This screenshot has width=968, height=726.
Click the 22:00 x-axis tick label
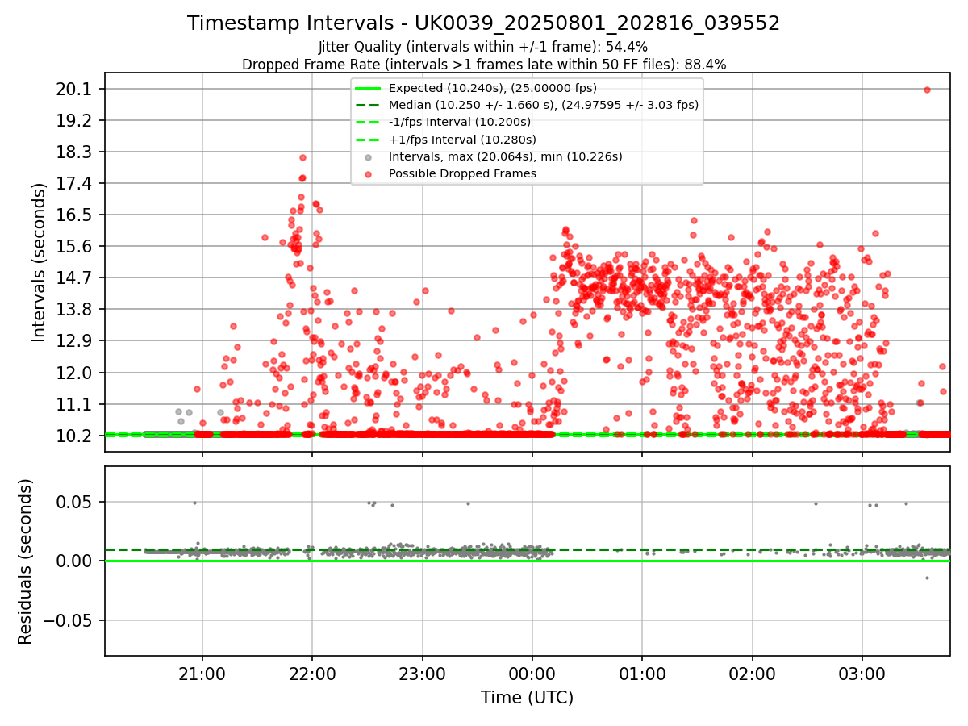[x=312, y=674]
